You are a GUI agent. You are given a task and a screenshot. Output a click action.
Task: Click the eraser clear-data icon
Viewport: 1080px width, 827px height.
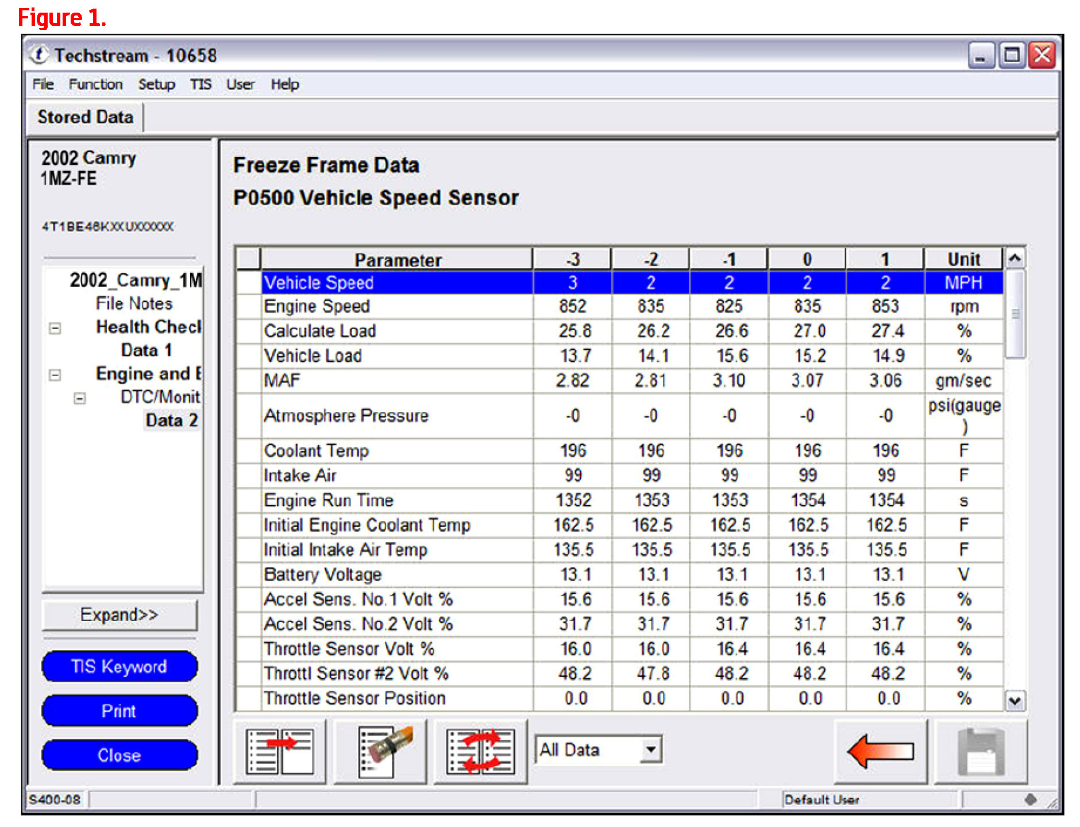pyautogui.click(x=380, y=752)
